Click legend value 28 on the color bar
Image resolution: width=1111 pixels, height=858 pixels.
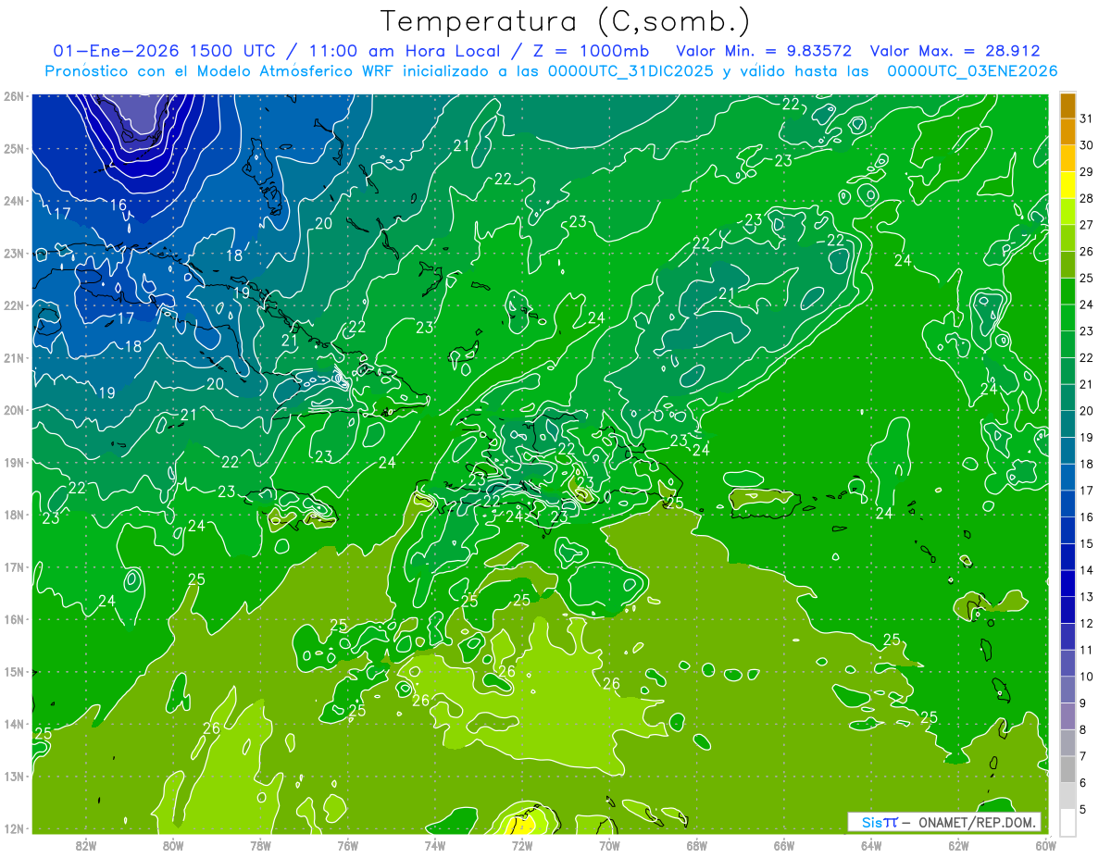[1086, 198]
